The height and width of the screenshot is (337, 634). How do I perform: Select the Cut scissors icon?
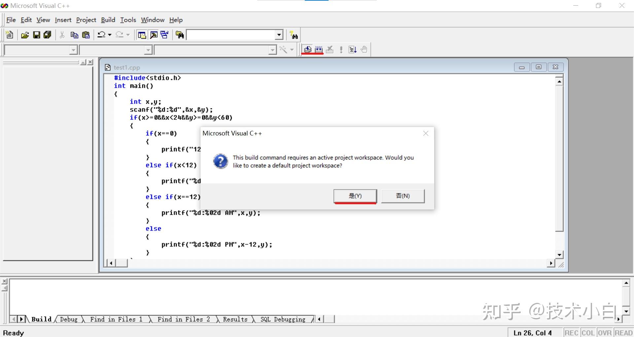62,35
